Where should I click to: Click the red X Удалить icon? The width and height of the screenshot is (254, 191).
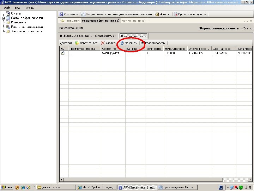pos(103,43)
